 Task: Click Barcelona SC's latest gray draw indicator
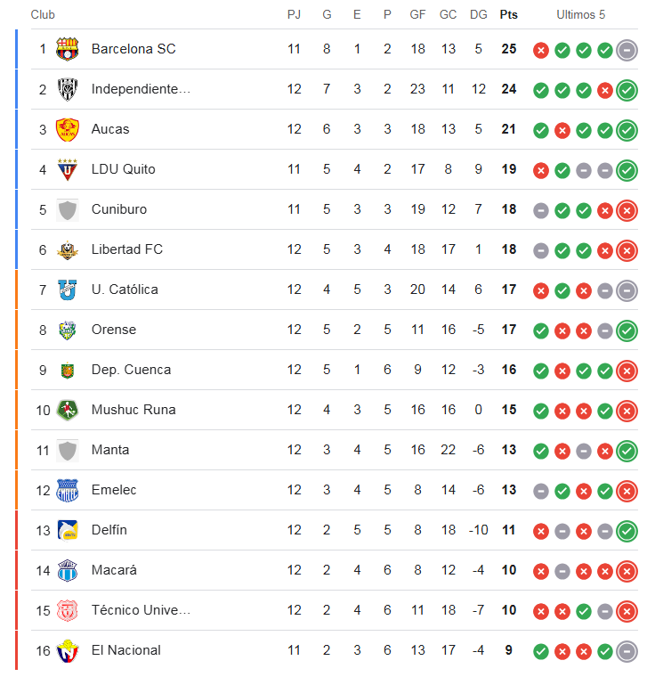tap(627, 50)
